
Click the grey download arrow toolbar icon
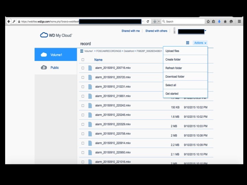coord(155,22)
